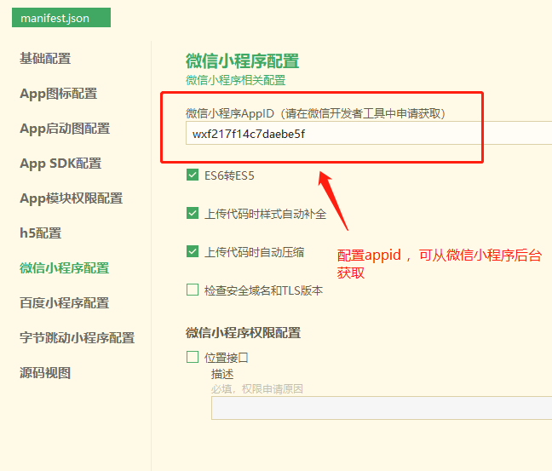Open App图标配置 section
This screenshot has width=552, height=471.
(59, 94)
